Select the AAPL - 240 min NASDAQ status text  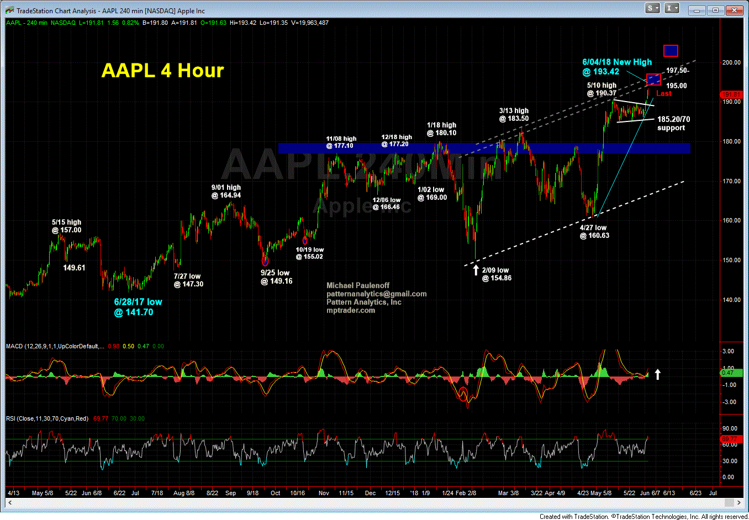click(x=40, y=23)
